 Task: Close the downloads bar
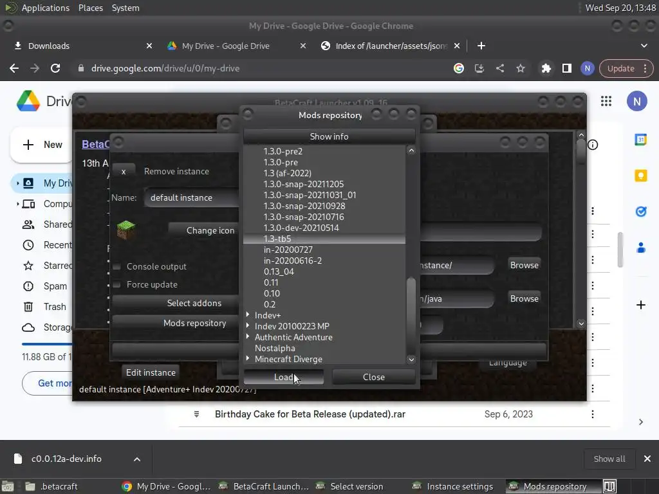tap(647, 459)
